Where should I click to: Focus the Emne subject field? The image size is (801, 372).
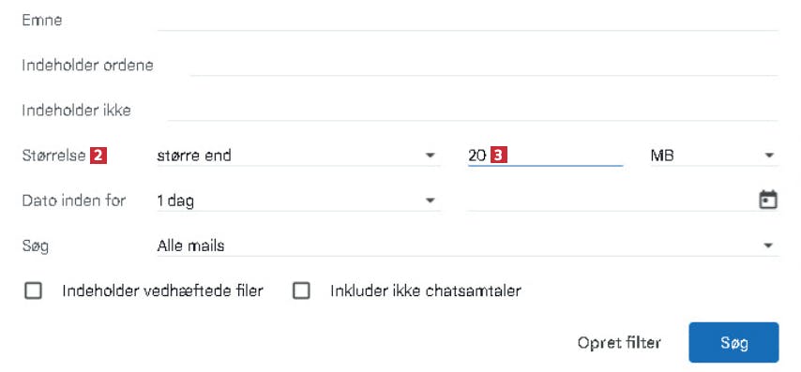(x=467, y=21)
